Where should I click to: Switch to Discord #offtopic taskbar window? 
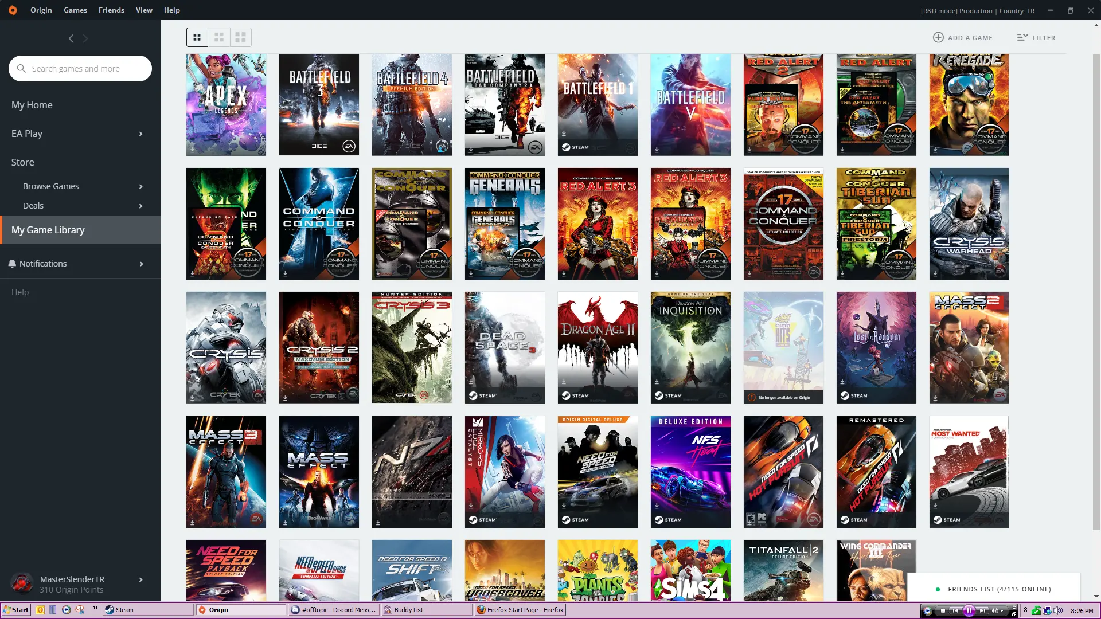pyautogui.click(x=333, y=610)
